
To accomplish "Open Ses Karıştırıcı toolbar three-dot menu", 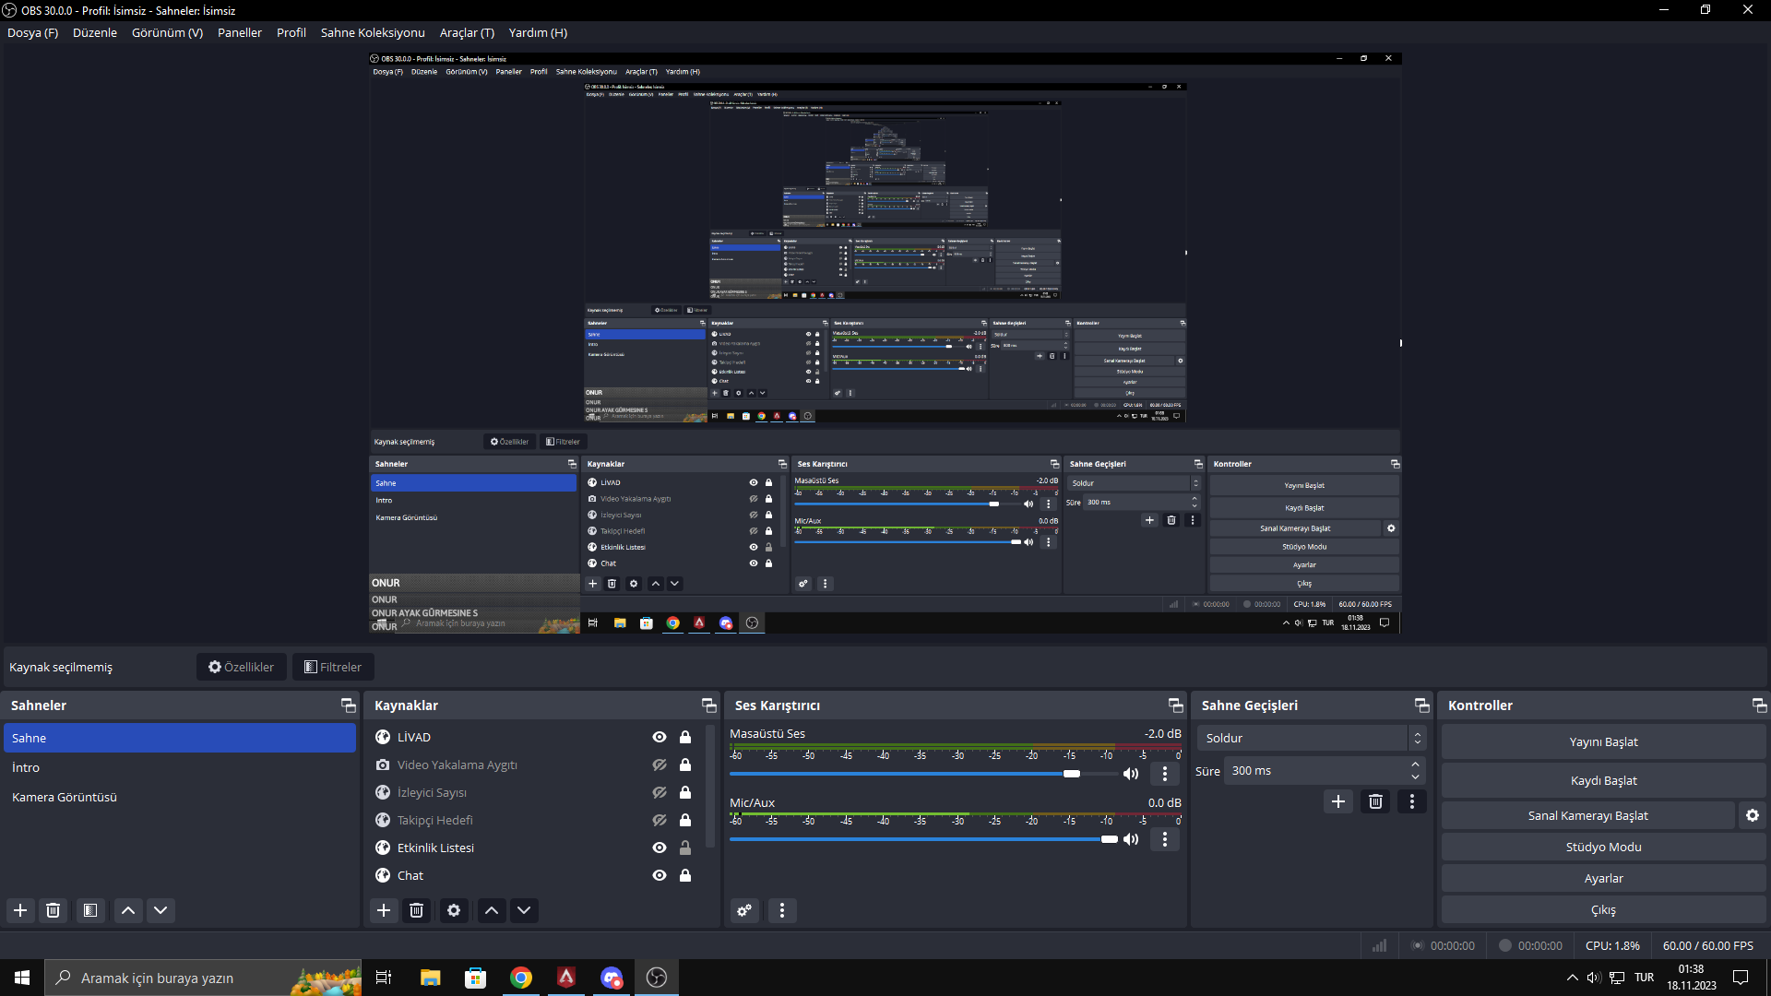I will [x=782, y=910].
